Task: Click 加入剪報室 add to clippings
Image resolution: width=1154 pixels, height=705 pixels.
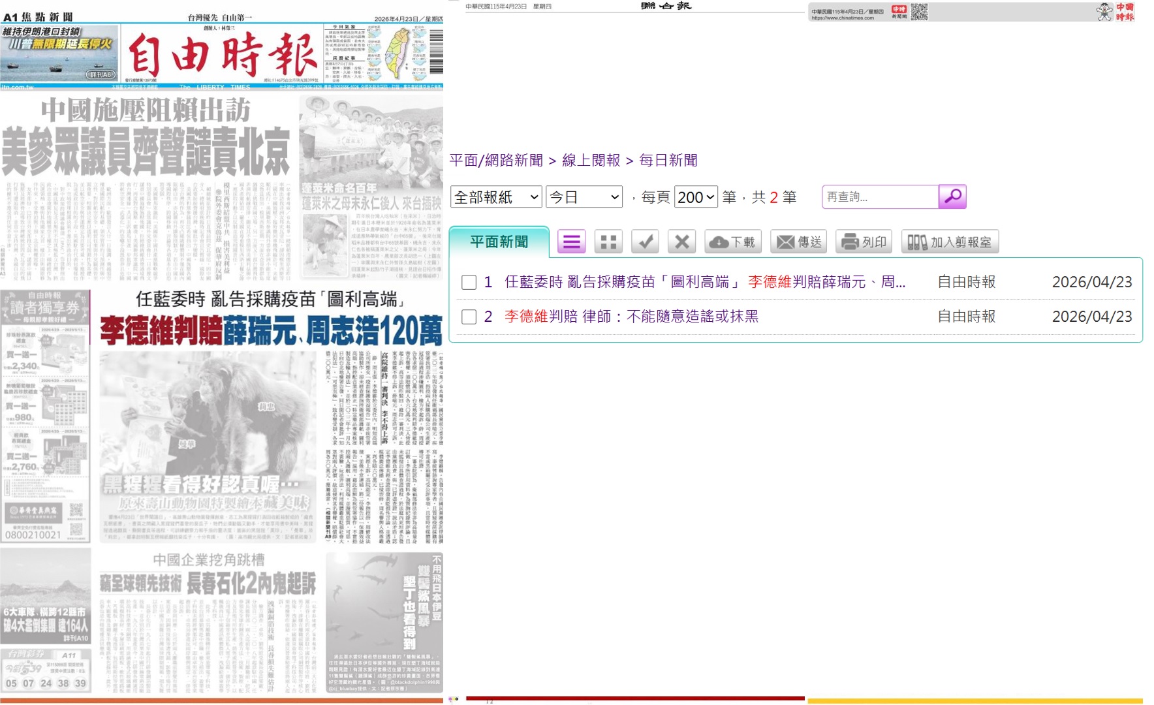Action: click(x=950, y=242)
